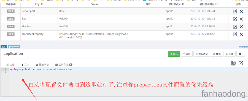This screenshot has width=248, height=101.
Task: Sort by 最后修改时间 column
Action: pos(209,4)
